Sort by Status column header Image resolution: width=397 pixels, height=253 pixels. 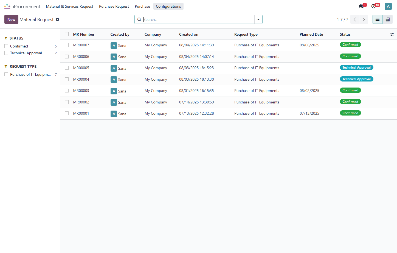click(x=345, y=34)
